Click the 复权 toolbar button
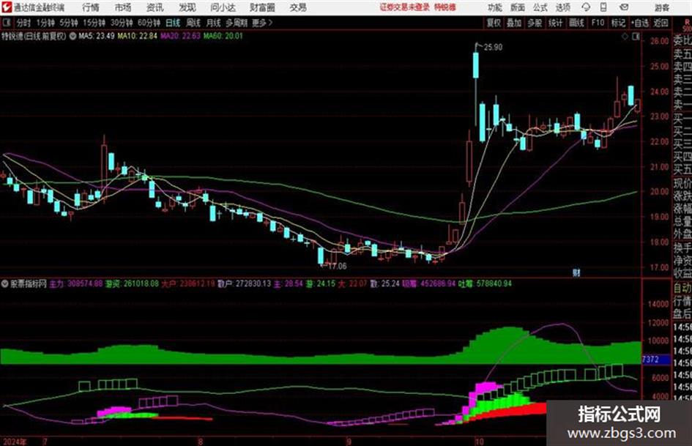 coord(494,23)
